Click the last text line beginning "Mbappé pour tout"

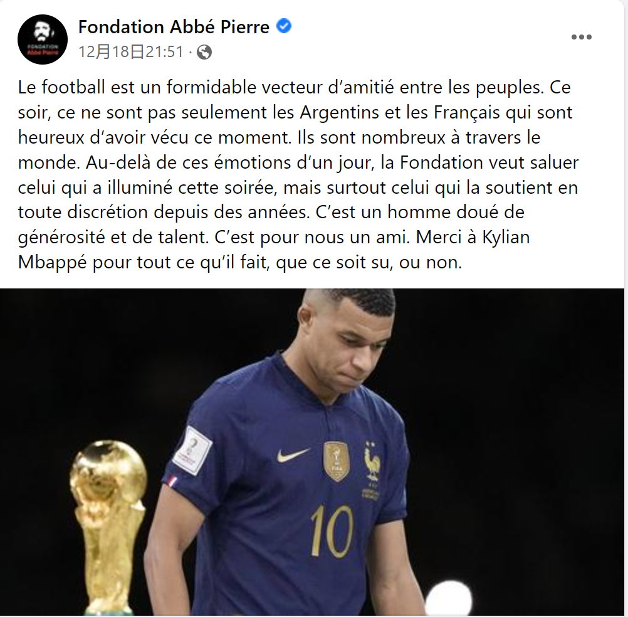point(240,263)
